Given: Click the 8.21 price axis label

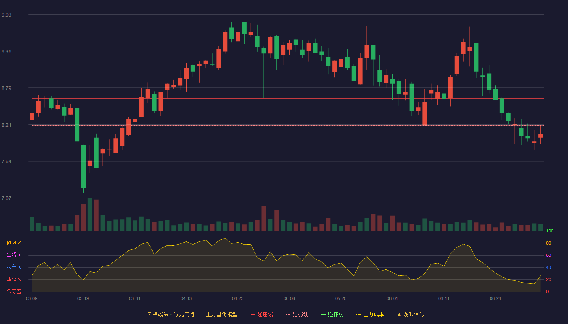Looking at the screenshot, I should pos(6,125).
